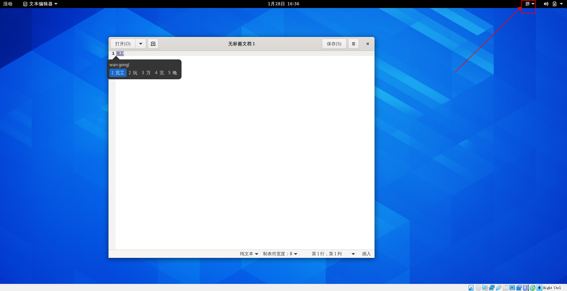Open the dropdown arrow next to 打开(O)
This screenshot has width=567, height=291.
click(x=141, y=43)
